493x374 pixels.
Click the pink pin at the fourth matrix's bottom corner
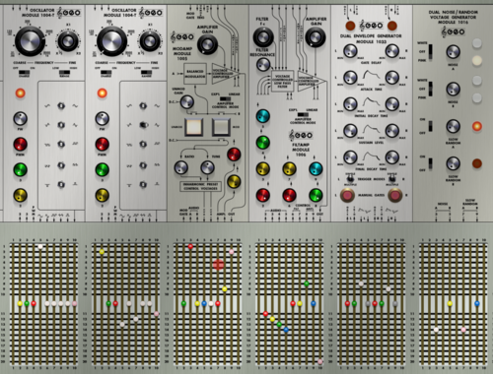[320, 361]
